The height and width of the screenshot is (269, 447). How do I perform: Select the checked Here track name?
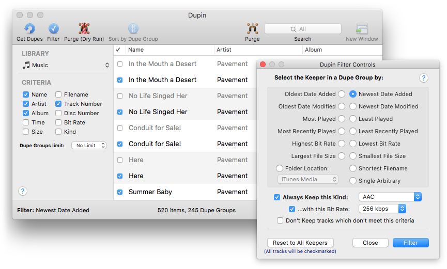pos(136,176)
